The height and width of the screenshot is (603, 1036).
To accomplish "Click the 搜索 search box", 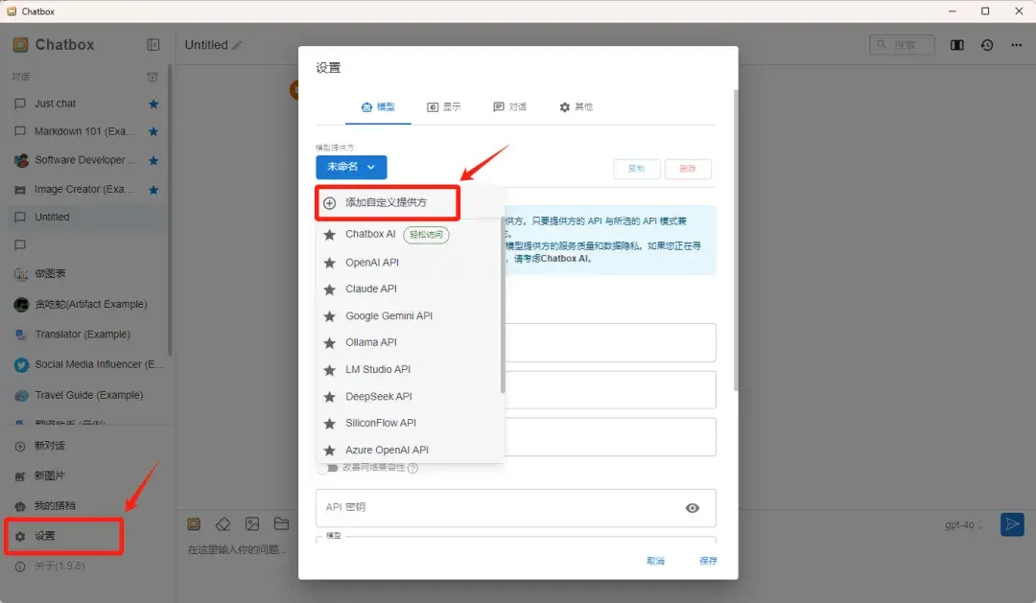I will click(x=902, y=45).
